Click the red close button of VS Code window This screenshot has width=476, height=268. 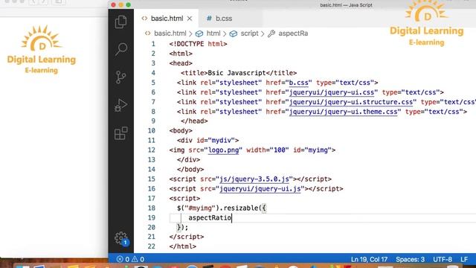point(114,5)
